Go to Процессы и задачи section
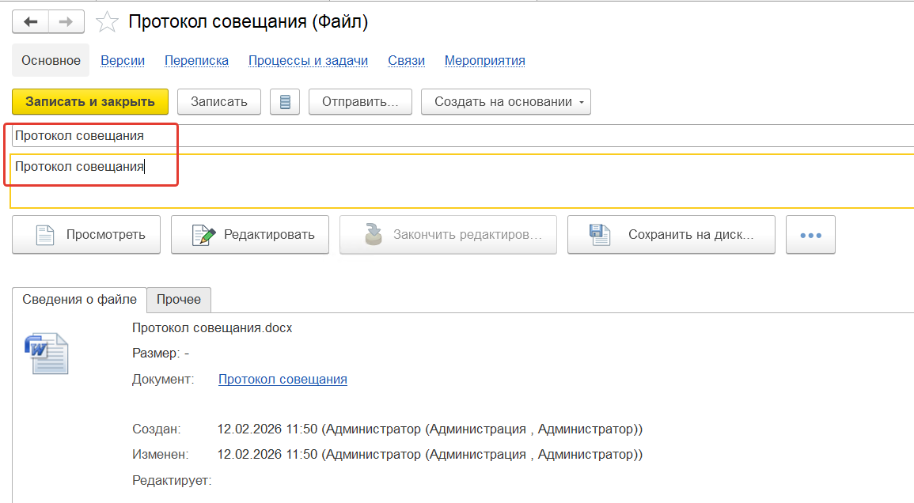The image size is (914, 503). coord(308,61)
